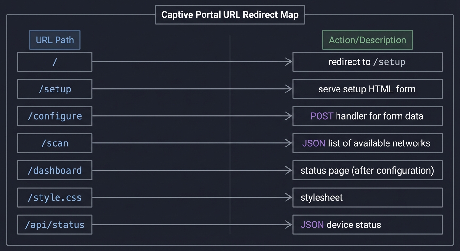Select the /api/status path entry
This screenshot has height=251, width=460.
click(55, 225)
